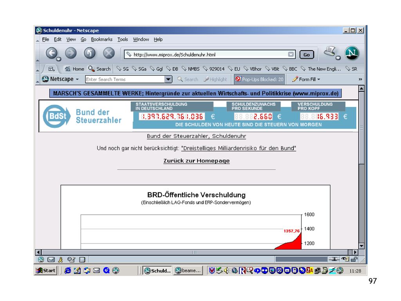Click the vertical scrollbar down arrow
The height and width of the screenshot is (301, 401).
coord(361,246)
